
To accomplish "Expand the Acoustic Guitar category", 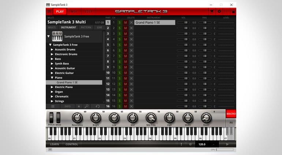I will pyautogui.click(x=52, y=68).
